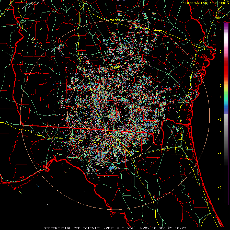Click the [dB] units label

218,18
